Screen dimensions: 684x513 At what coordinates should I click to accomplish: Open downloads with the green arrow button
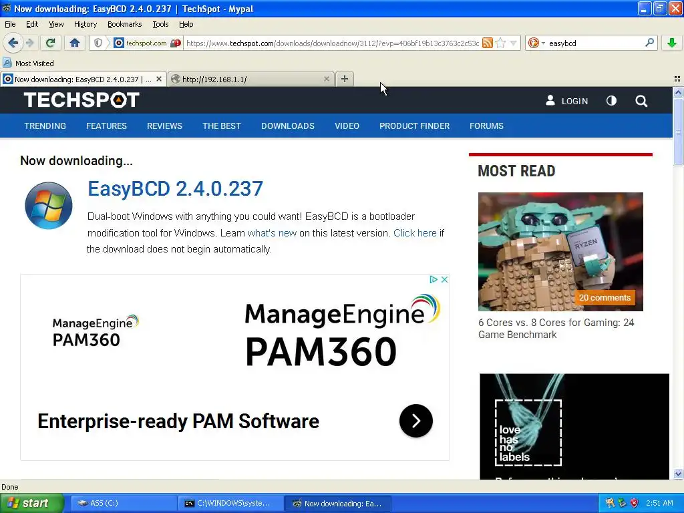click(x=672, y=43)
